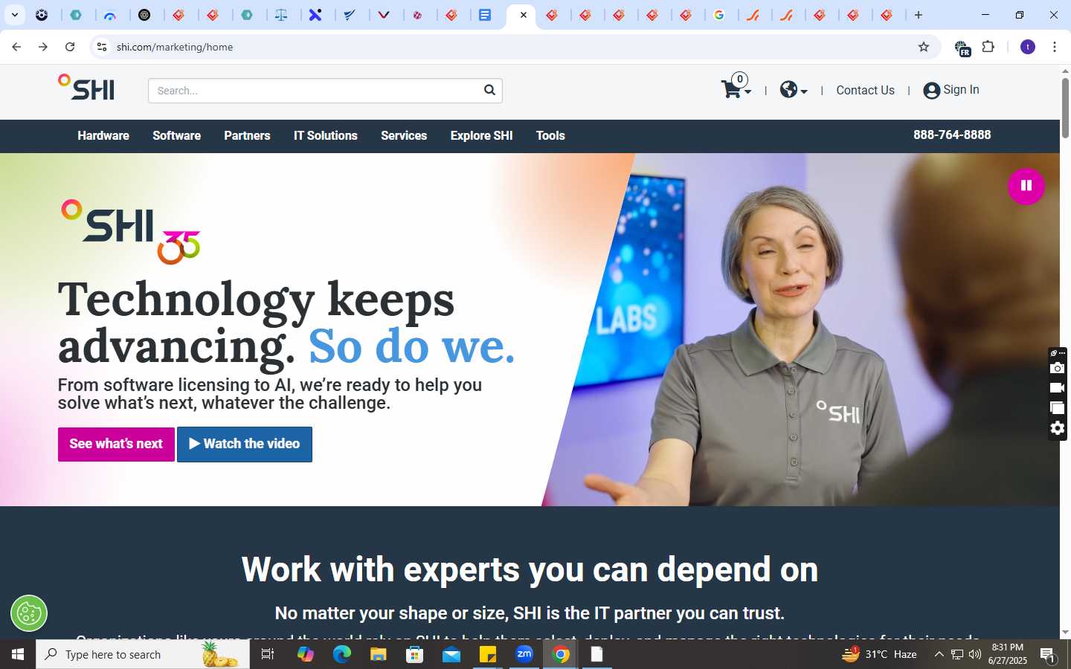Viewport: 1071px width, 669px height.
Task: Open the Windows Start menu
Action: click(18, 654)
